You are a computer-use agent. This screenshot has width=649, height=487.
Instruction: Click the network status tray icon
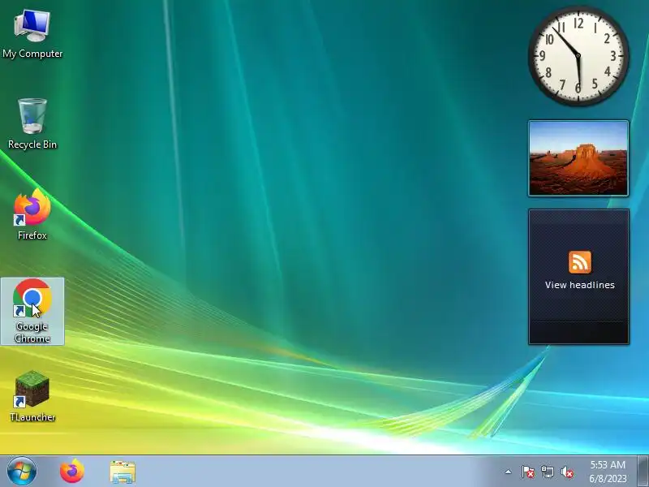pos(548,472)
